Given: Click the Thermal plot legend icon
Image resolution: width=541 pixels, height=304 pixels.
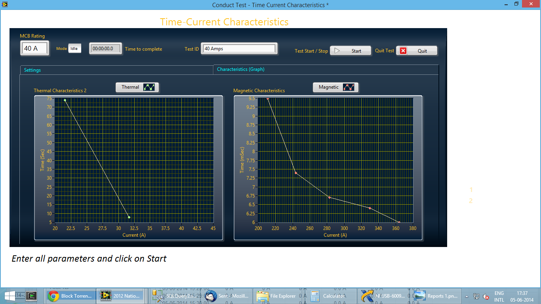Looking at the screenshot, I should coord(150,87).
